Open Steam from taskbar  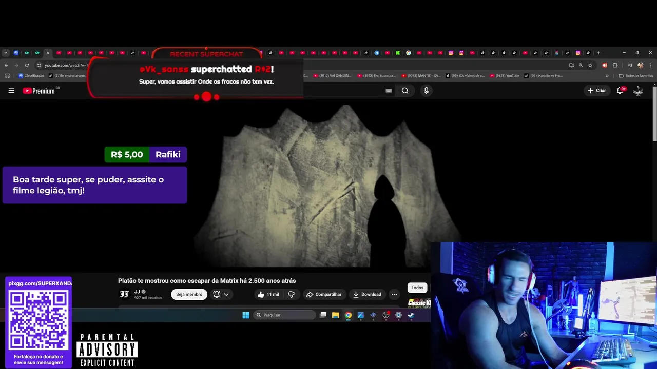click(x=411, y=315)
